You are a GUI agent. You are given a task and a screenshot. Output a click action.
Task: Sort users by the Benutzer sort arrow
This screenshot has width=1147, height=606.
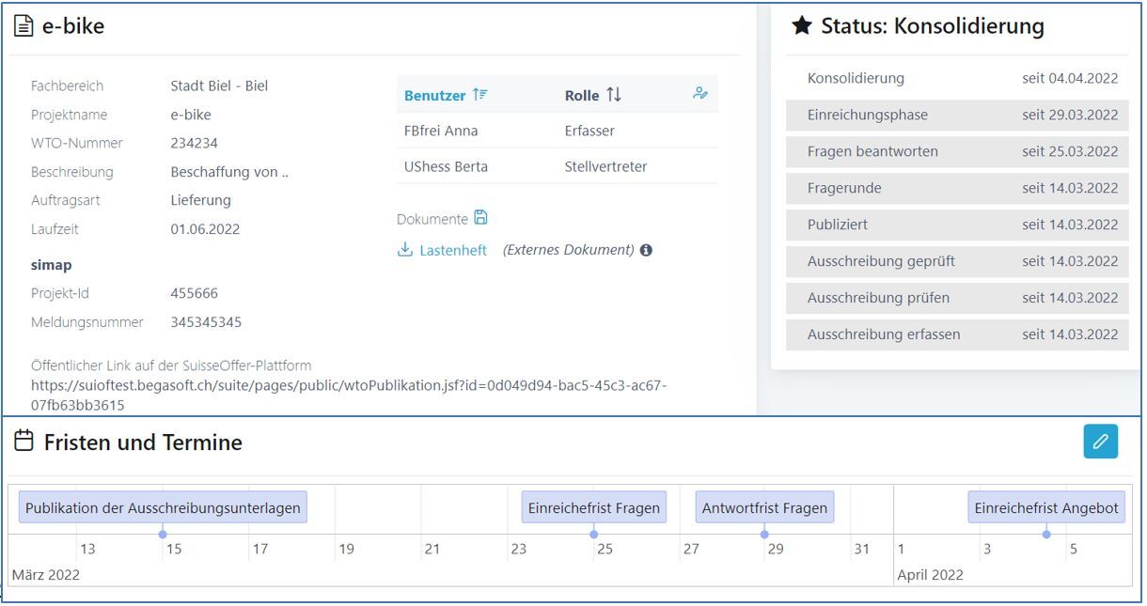click(479, 95)
